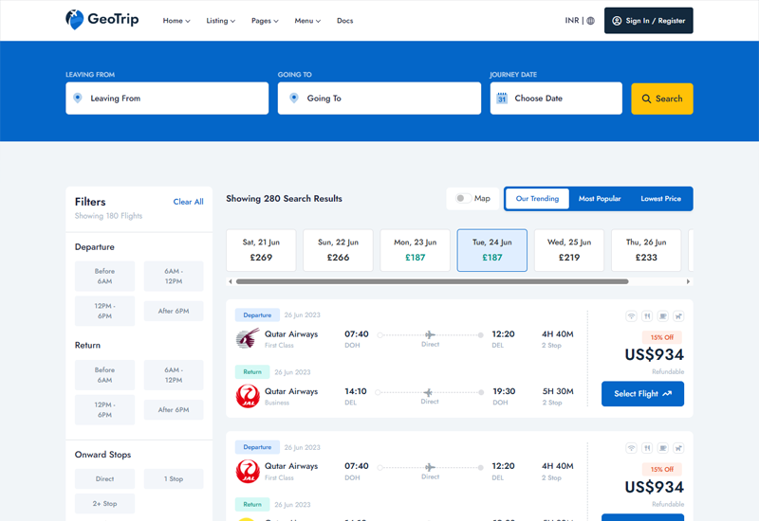
Task: Switch to the Most Popular tab
Action: tap(600, 199)
